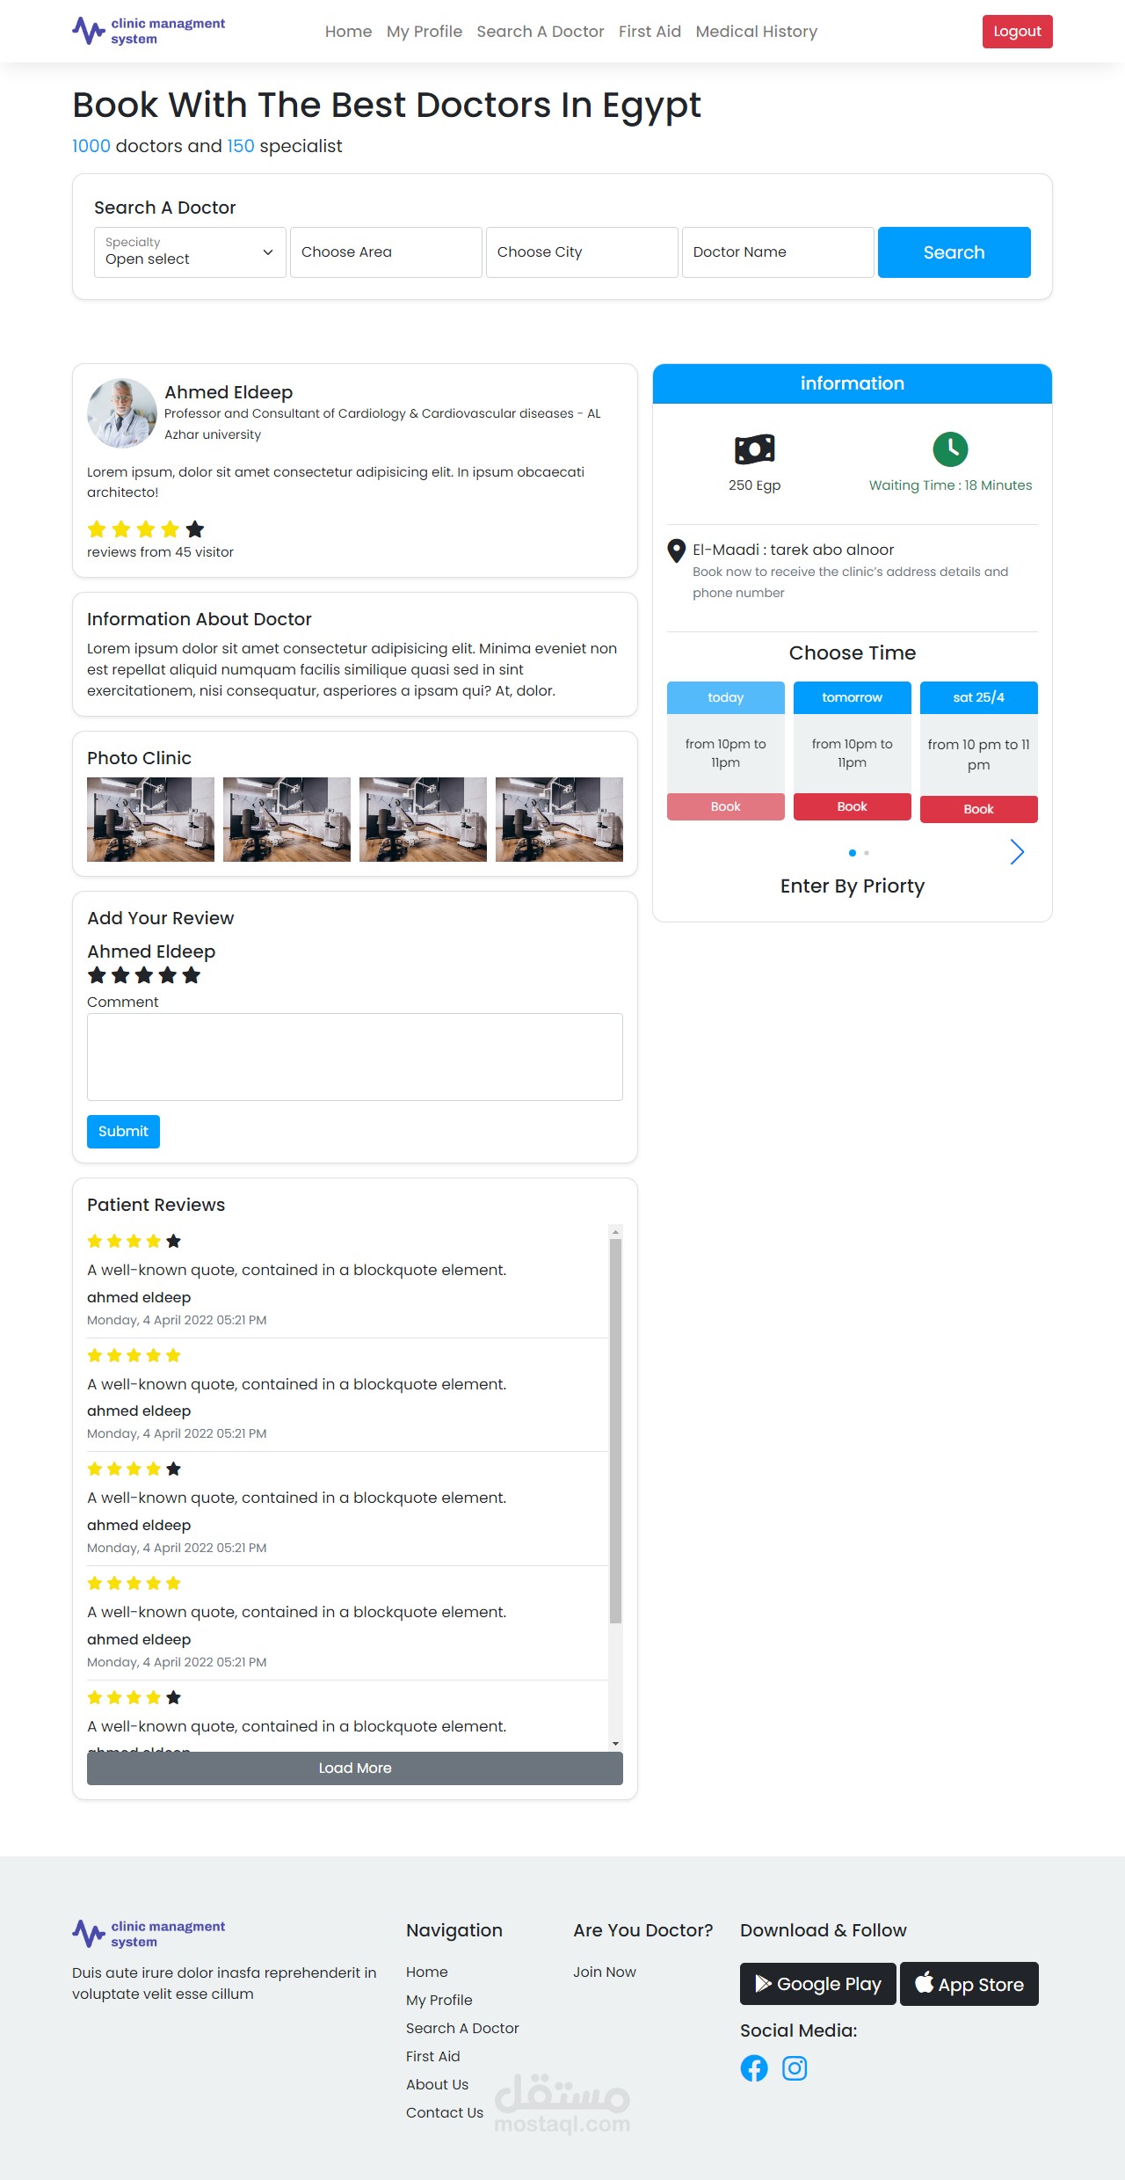Click the green waiting time clock icon
Screen dimensions: 1125x2180
(x=950, y=449)
